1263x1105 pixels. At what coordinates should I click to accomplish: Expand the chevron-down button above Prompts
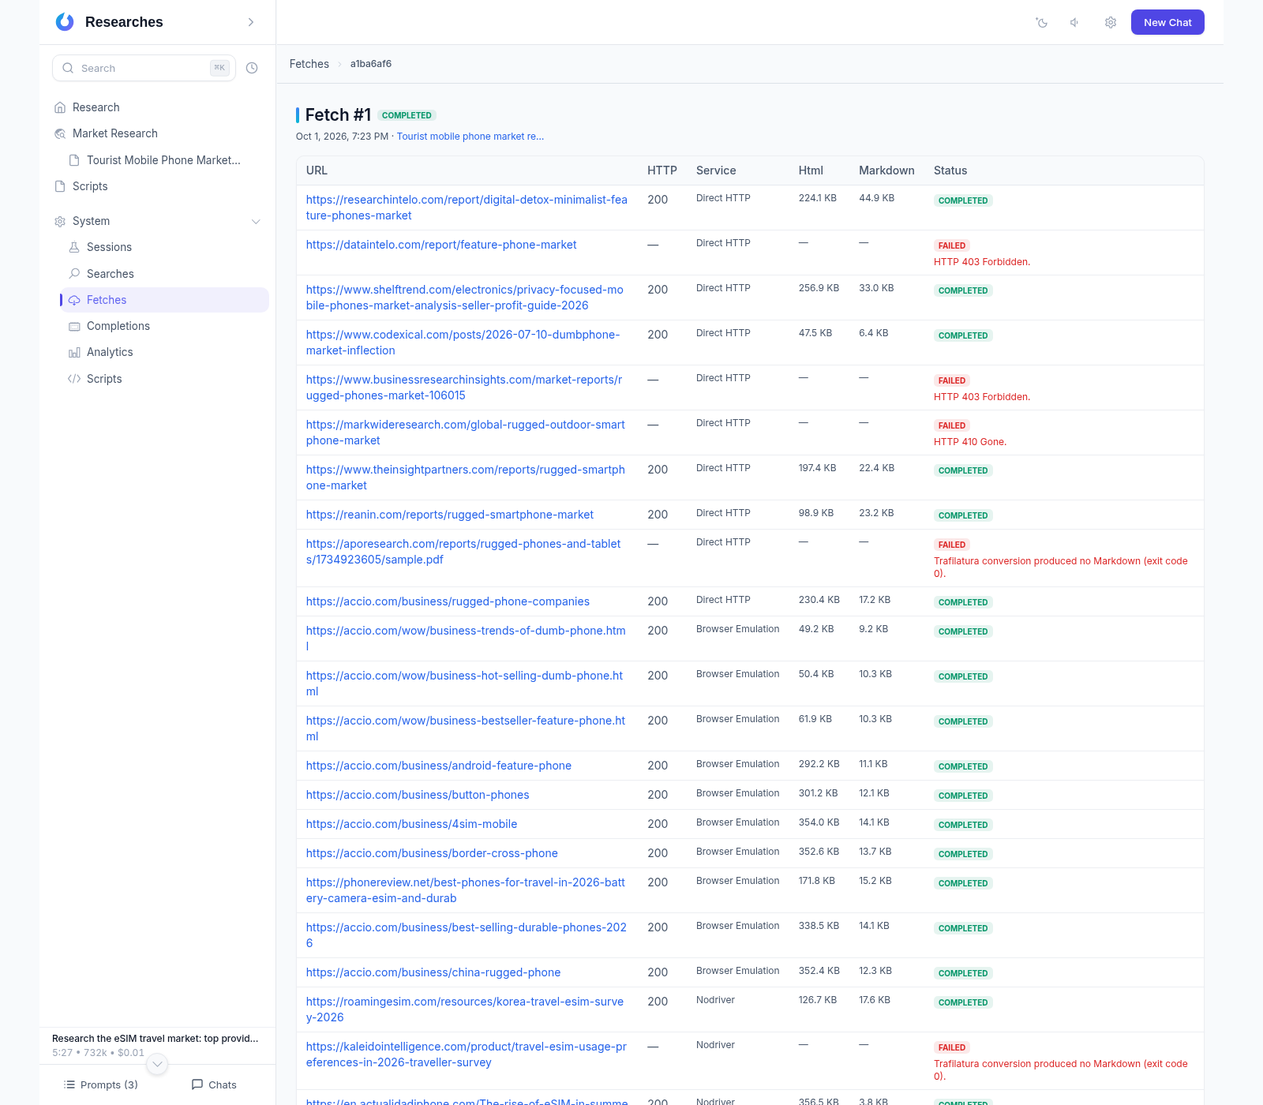pos(158,1064)
